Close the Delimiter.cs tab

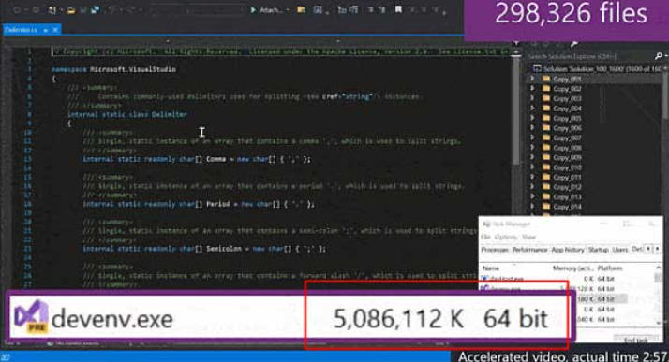coord(55,30)
